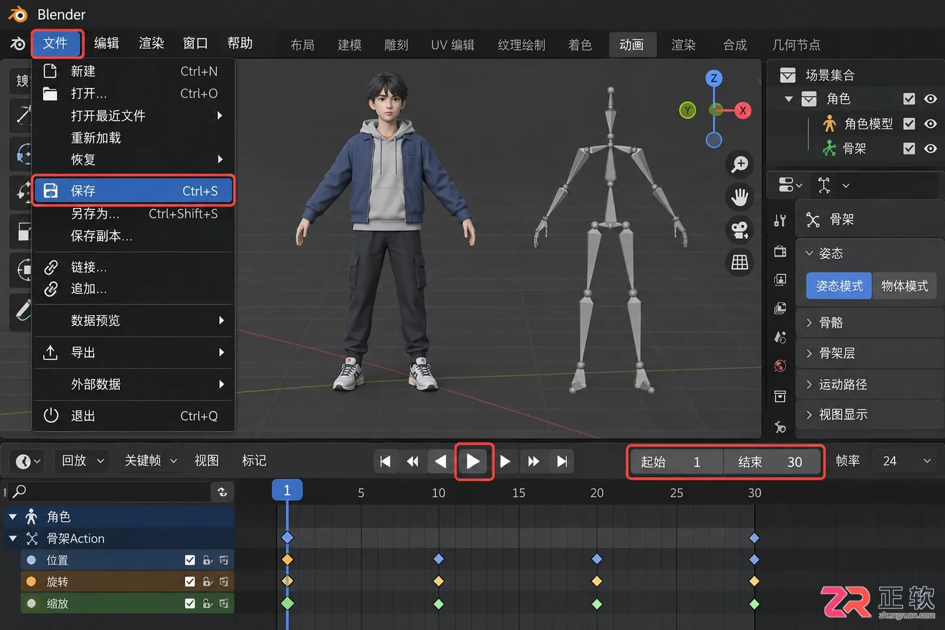Click the zoom magnifier icon in the viewport
Viewport: 945px width, 630px height.
[740, 164]
